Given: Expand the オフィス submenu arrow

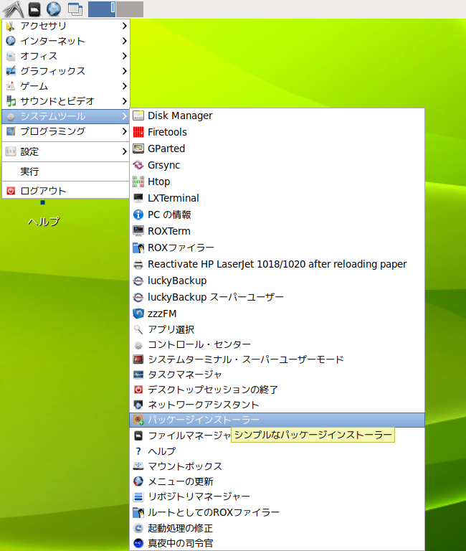Looking at the screenshot, I should click(124, 56).
